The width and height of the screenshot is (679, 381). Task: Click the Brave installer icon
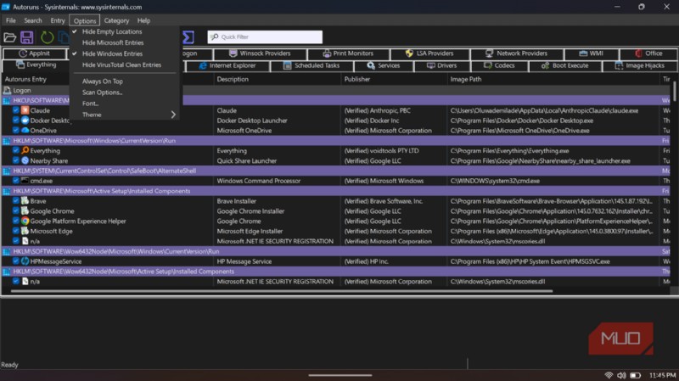click(x=25, y=201)
